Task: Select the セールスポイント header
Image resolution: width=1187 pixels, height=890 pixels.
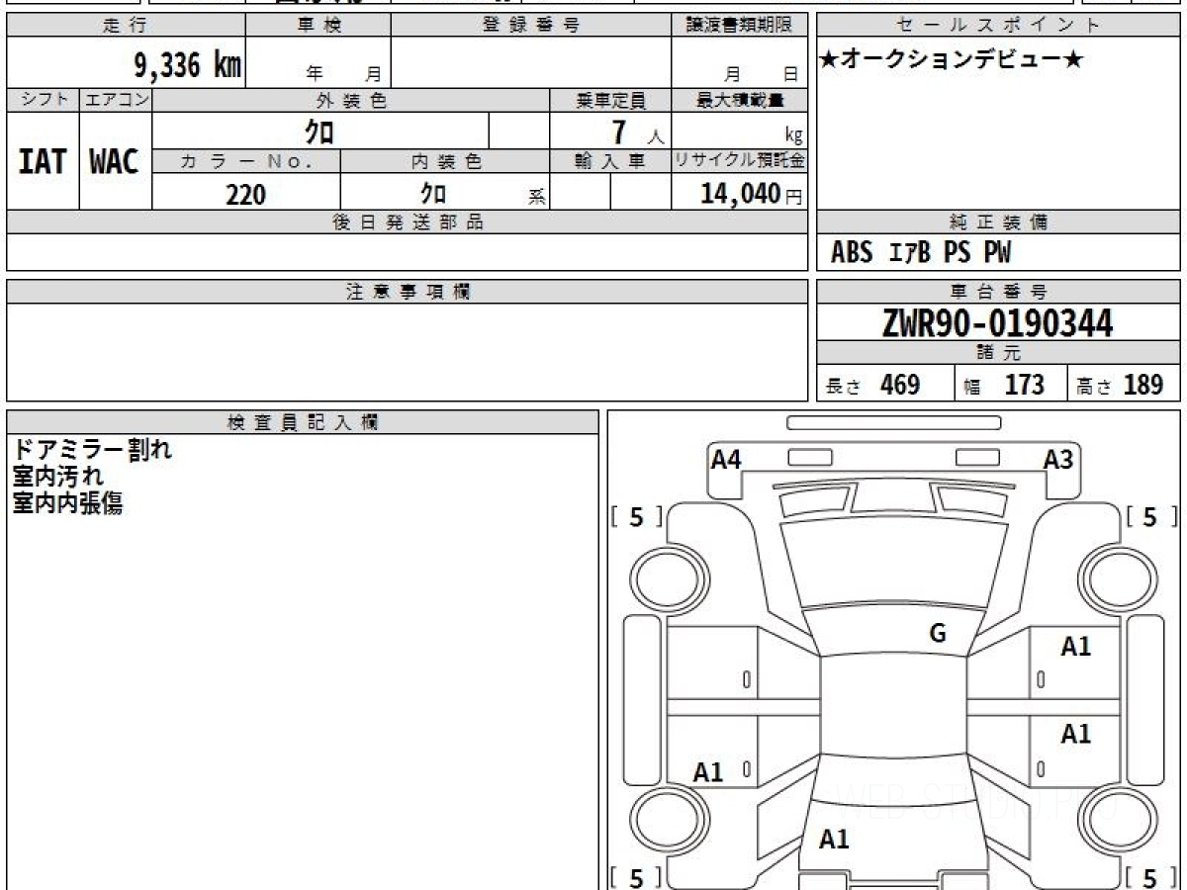Action: coord(999,26)
